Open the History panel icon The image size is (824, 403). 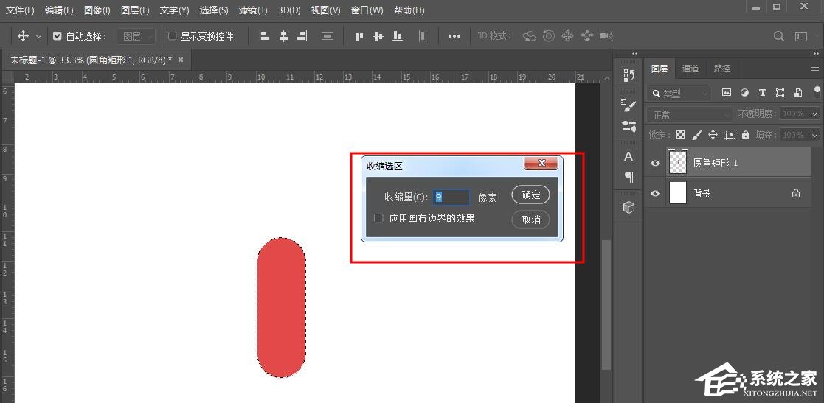(x=629, y=75)
